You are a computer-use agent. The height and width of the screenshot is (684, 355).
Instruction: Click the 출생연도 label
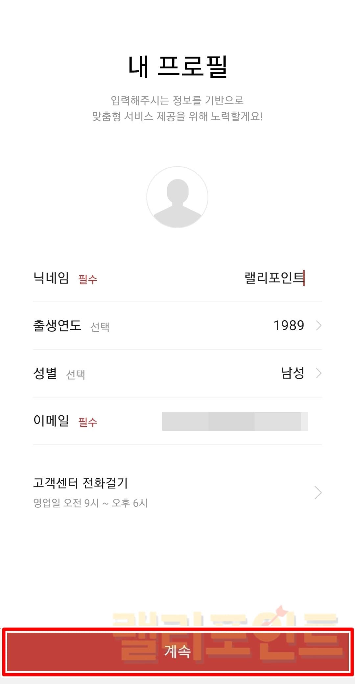[x=57, y=326]
